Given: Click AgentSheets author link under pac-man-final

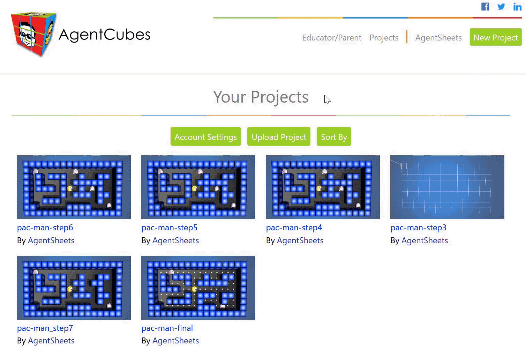Looking at the screenshot, I should tap(175, 341).
